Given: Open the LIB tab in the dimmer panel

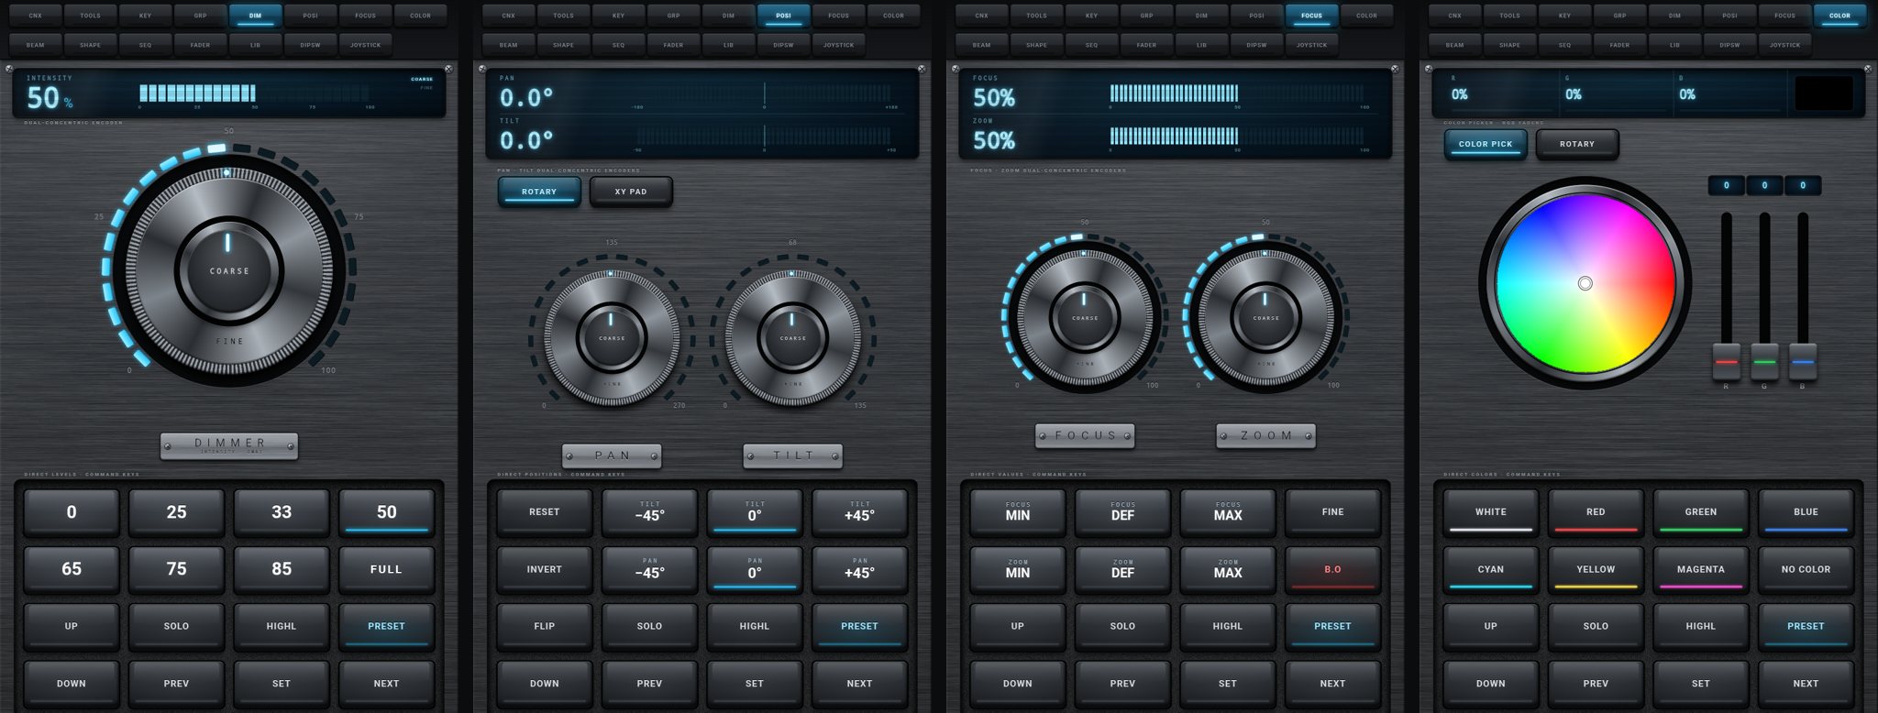Looking at the screenshot, I should (x=255, y=45).
